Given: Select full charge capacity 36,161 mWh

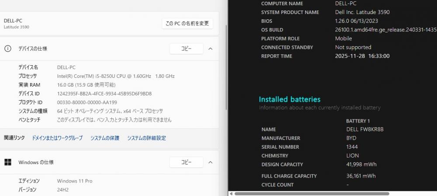Looking at the screenshot, I should 361,176.
